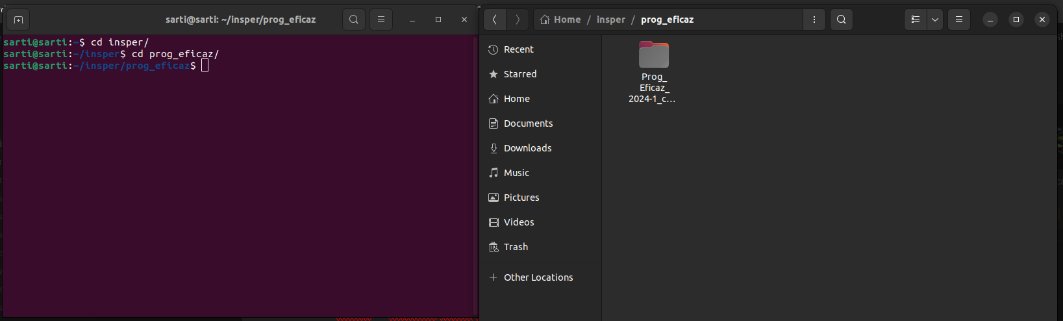1063x321 pixels.
Task: Open the terminal hamburger menu
Action: 381,19
